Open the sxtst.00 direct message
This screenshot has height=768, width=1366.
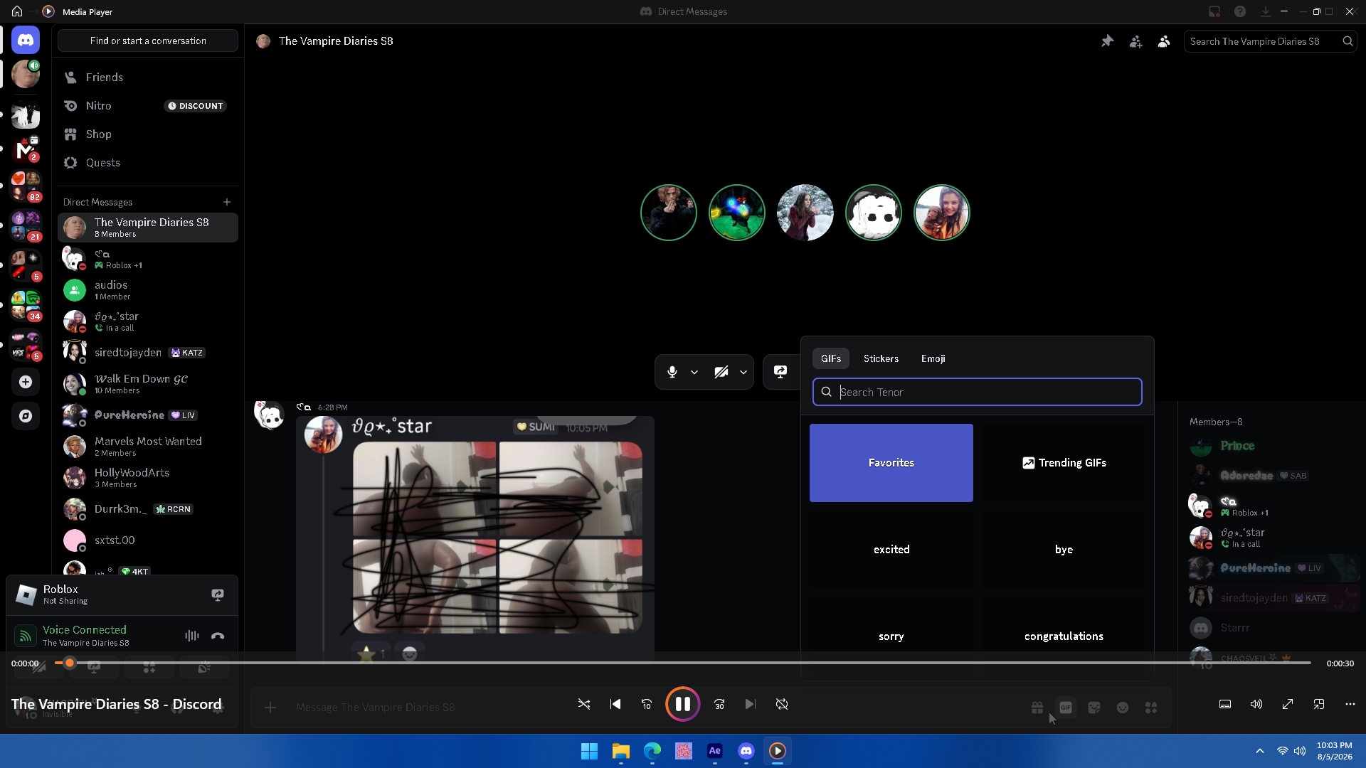148,540
